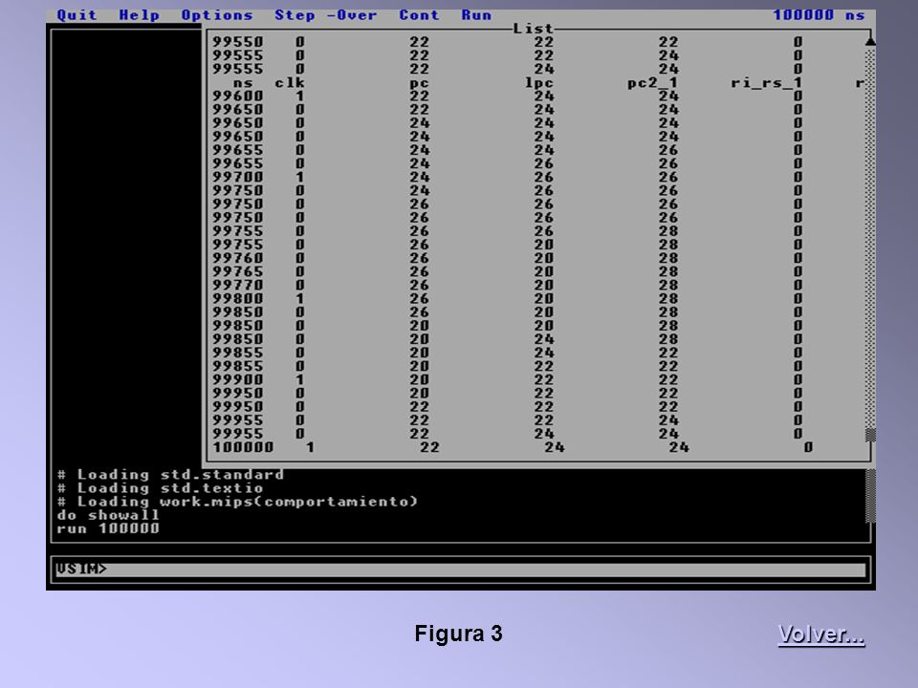
Task: Click the VSIM> command input field
Action: tap(461, 570)
